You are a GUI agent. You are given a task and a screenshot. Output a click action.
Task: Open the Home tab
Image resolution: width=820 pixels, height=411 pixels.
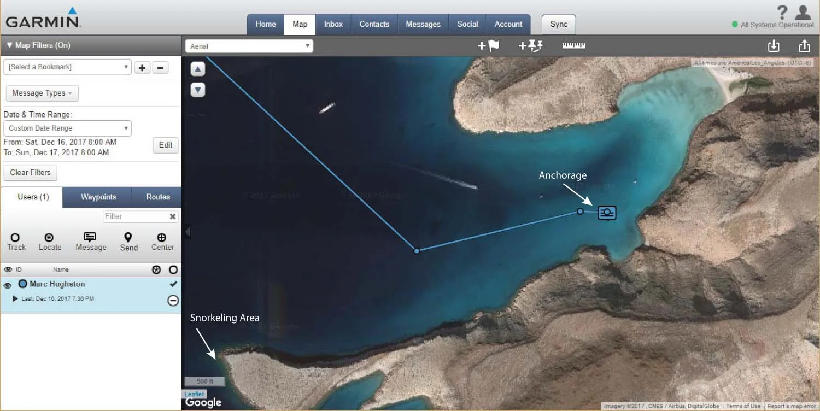266,24
